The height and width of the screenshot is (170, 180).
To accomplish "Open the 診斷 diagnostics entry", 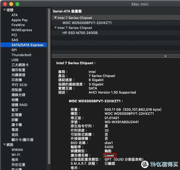I will coord(15,120).
